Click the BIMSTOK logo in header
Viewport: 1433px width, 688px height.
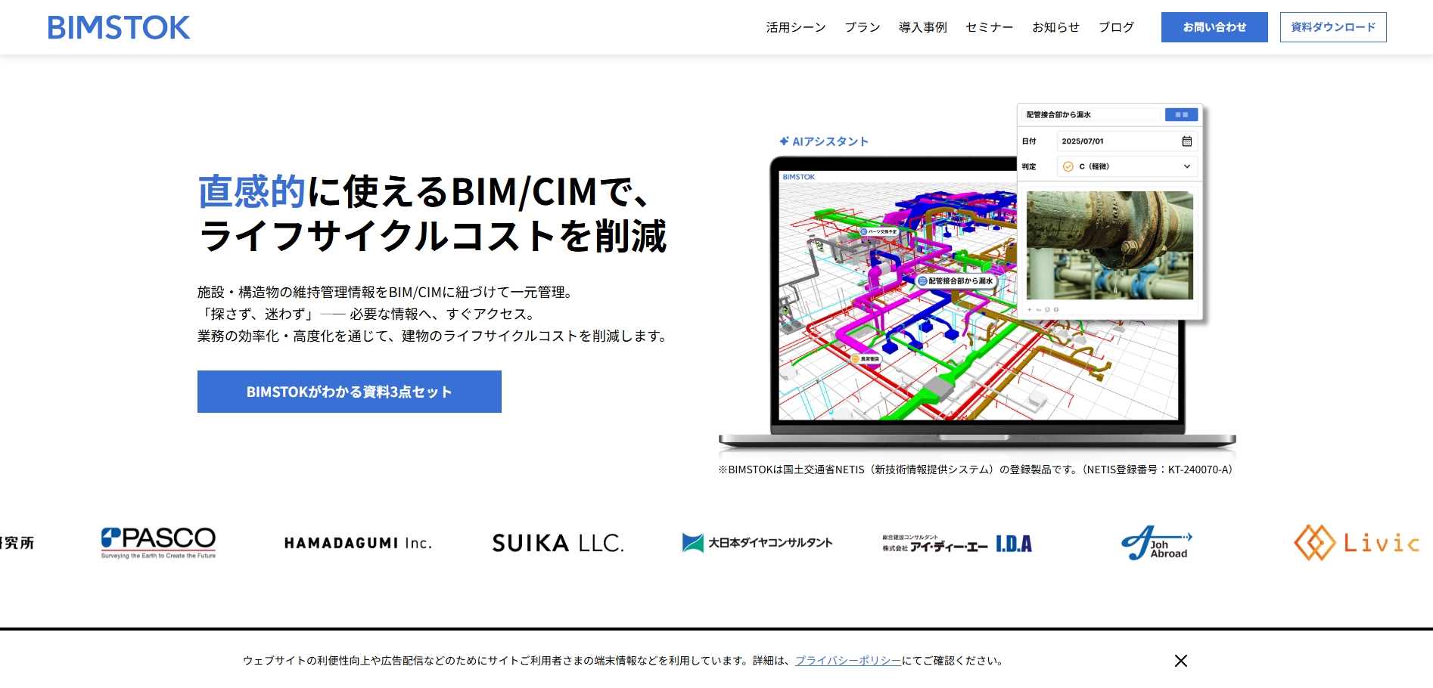[x=119, y=27]
